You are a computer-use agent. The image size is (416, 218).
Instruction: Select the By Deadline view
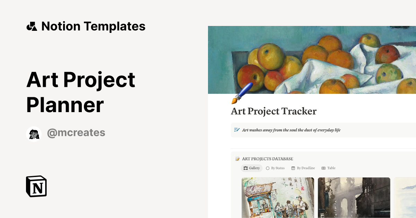[x=303, y=168]
